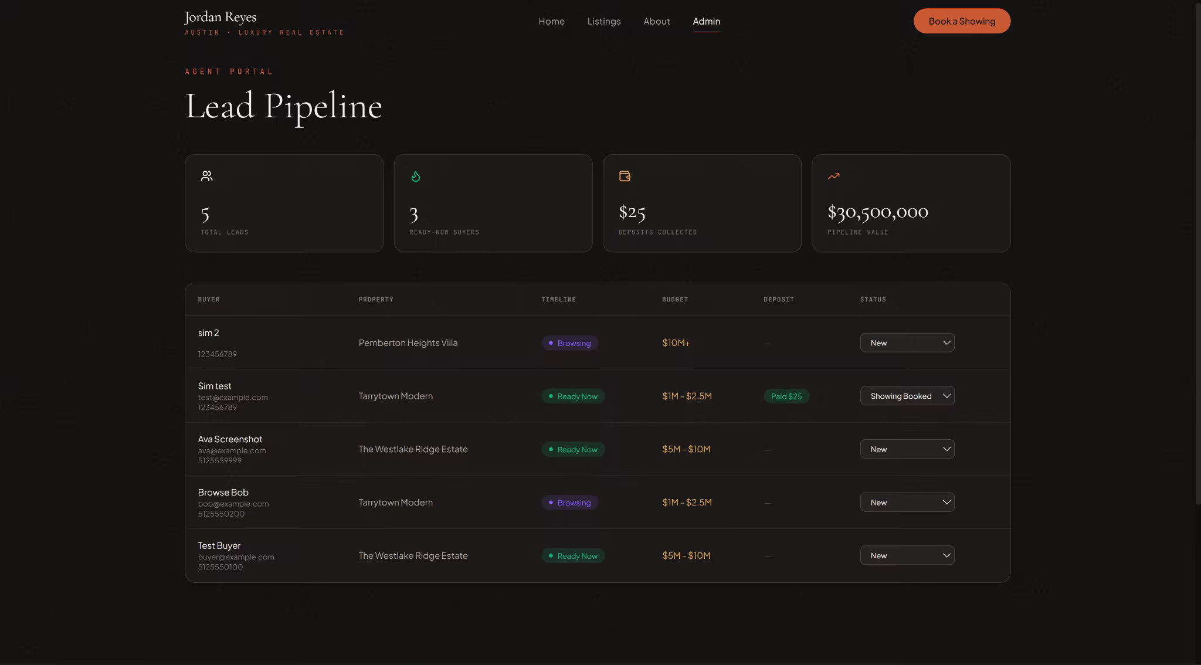Screen dimensions: 1201x665
Task: Click the $10M+ budget value
Action: pyautogui.click(x=676, y=343)
